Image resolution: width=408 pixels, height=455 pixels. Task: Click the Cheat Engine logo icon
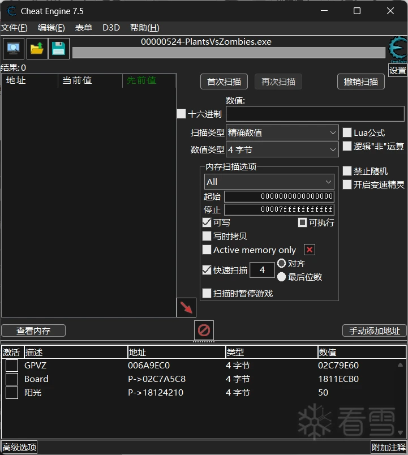pyautogui.click(x=398, y=49)
